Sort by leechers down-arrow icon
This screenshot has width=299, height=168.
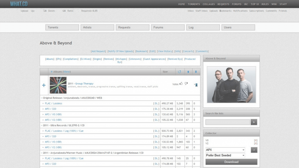[196, 72]
